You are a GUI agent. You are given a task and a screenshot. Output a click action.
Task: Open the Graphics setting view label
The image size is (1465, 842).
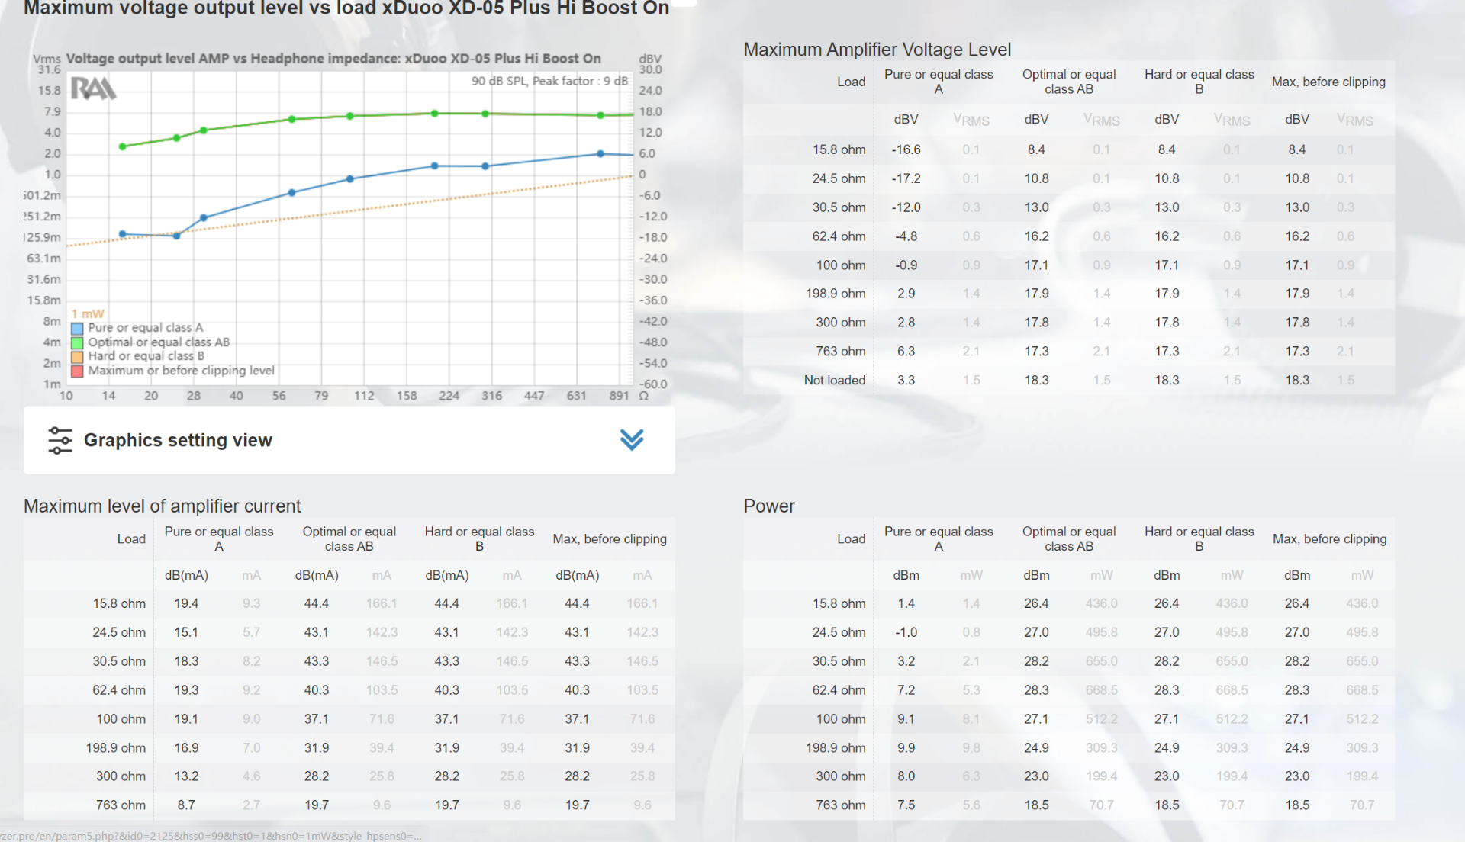[x=178, y=440]
